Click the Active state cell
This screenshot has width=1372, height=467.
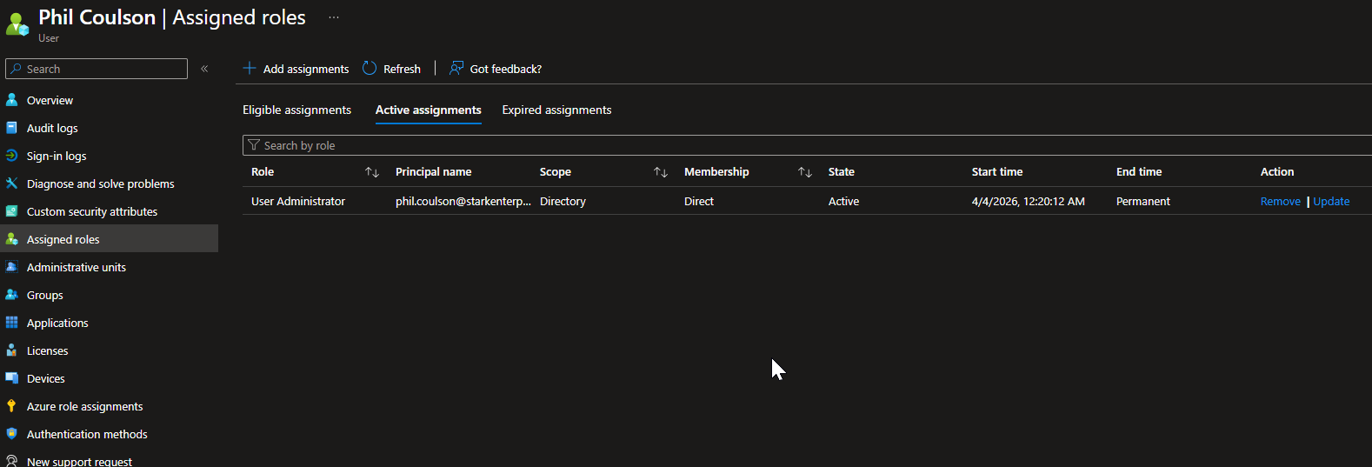coord(843,201)
